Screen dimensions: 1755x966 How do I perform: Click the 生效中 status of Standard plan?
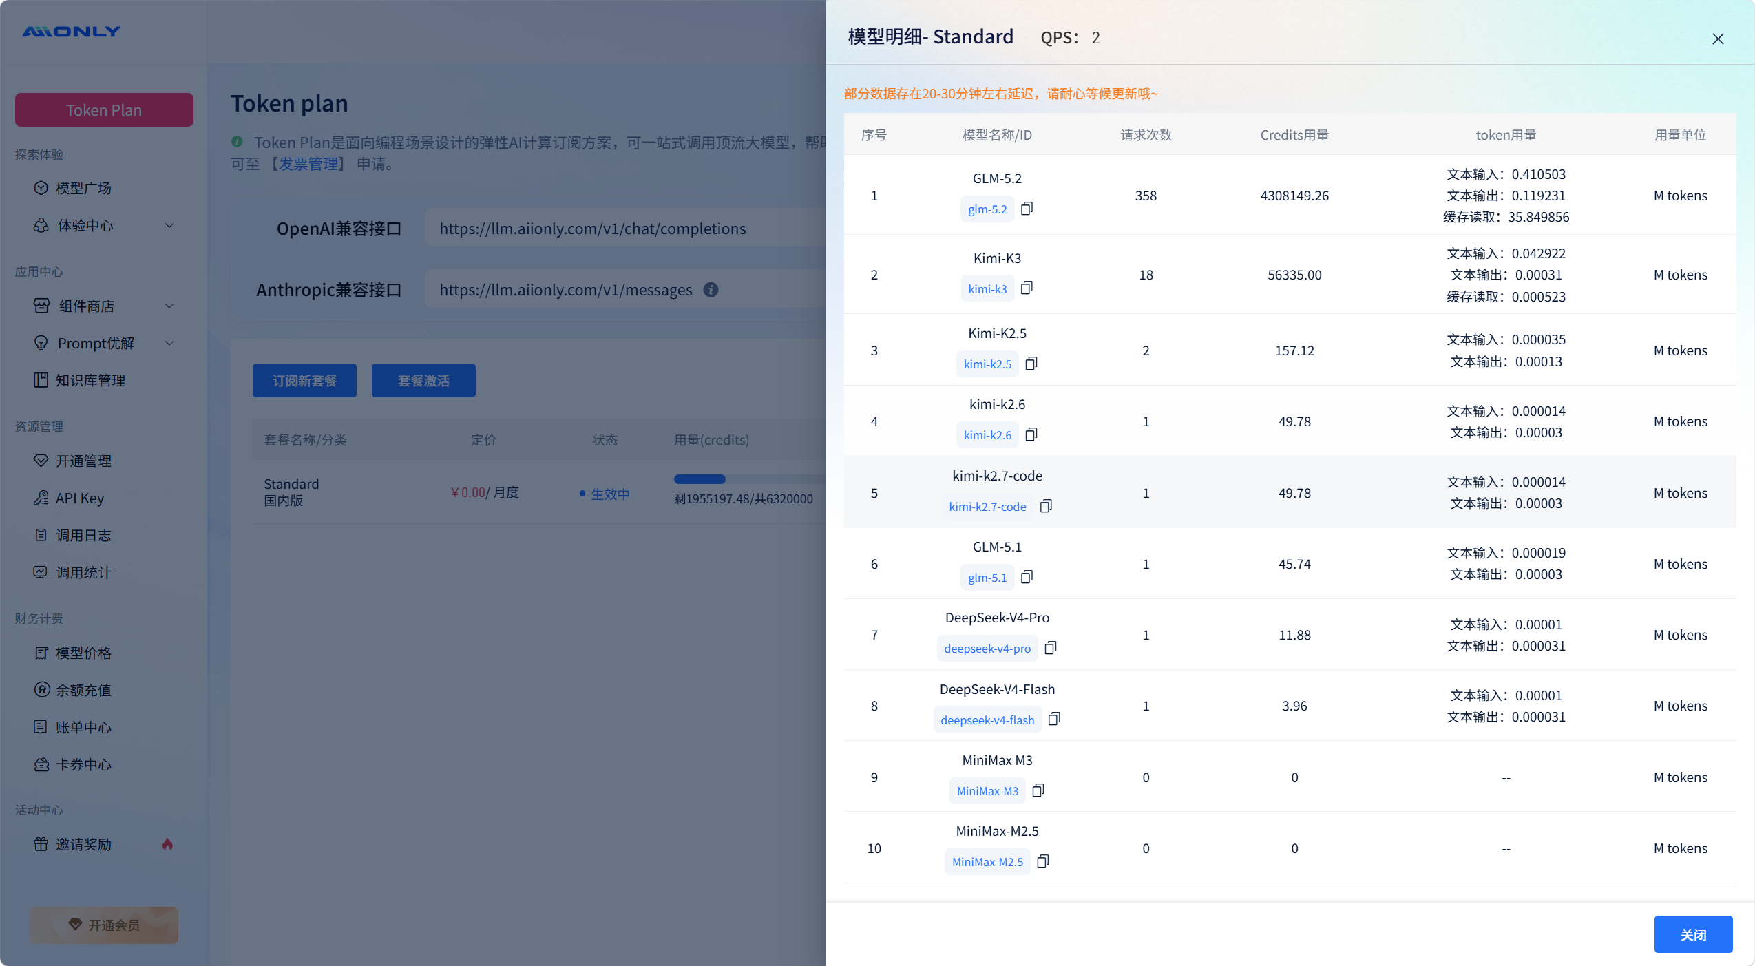click(x=605, y=494)
